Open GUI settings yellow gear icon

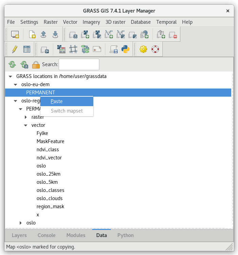click(143, 49)
